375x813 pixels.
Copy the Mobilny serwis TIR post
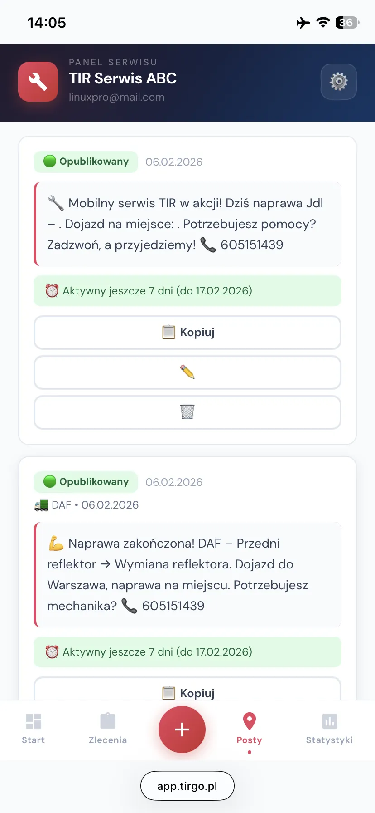(187, 333)
